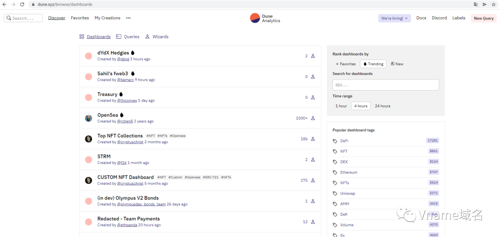Open the Treasury dashboard
Viewport: 500px width, 237px height.
107,94
